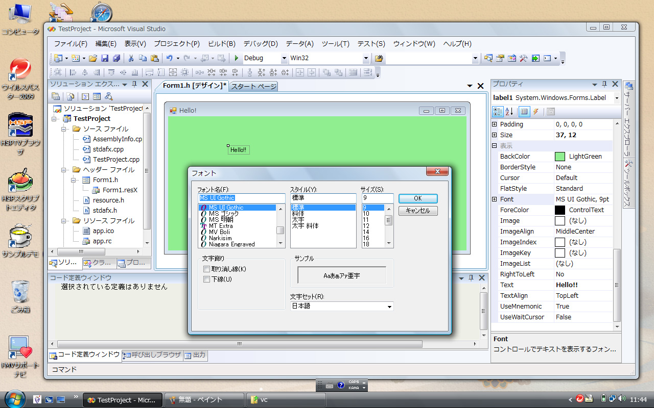654x408 pixels.
Task: Check the 取り消し線(K) strikethrough checkbox
Action: pos(206,269)
